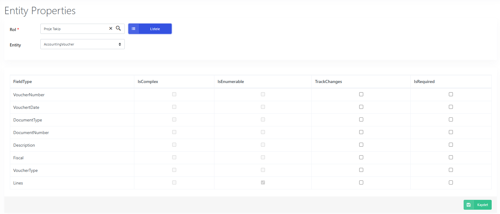Open the AccountingVoucher entity dropdown
500x214 pixels.
tap(83, 44)
